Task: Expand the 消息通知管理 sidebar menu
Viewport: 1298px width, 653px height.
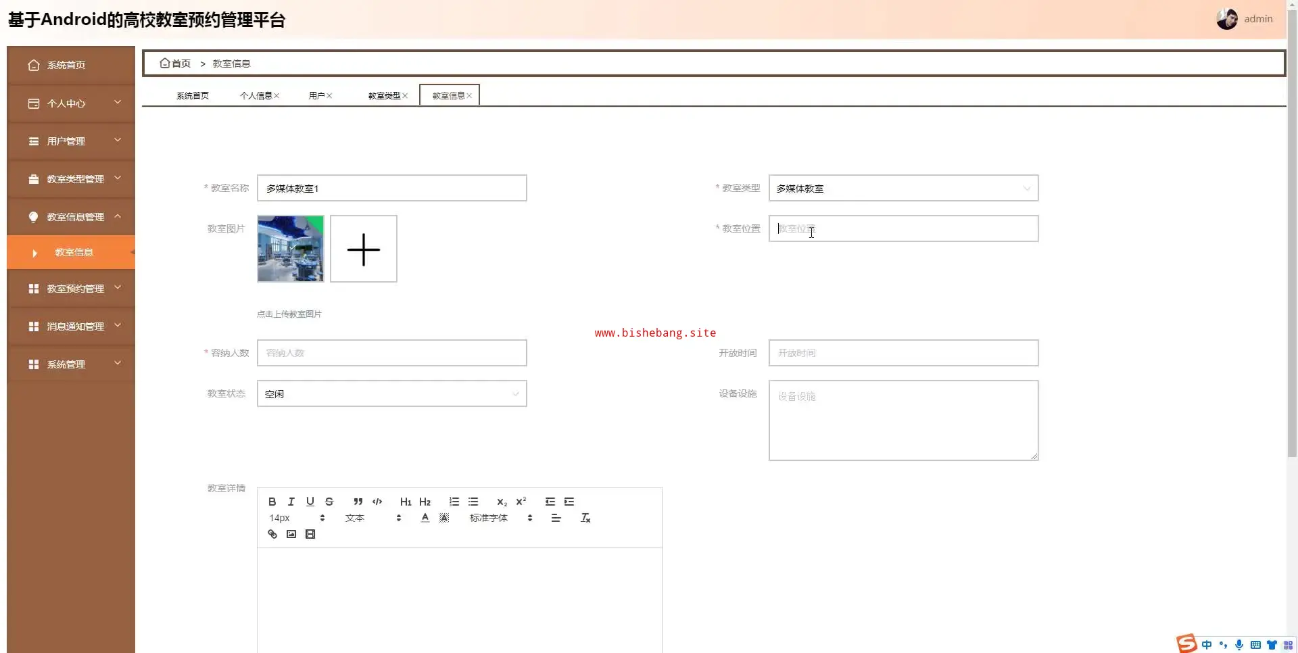Action: tap(71, 326)
